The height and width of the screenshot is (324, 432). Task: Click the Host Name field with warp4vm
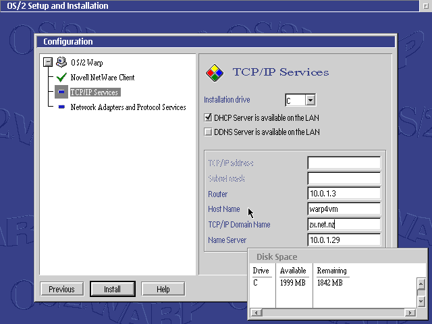click(x=344, y=209)
